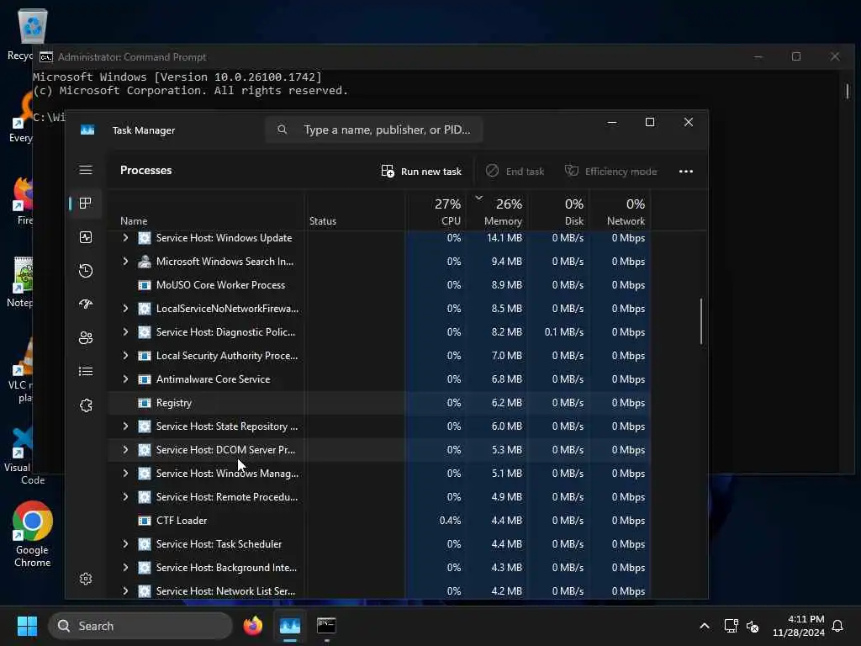Open Google Chrome desktop shortcut
The image size is (861, 646).
(33, 534)
